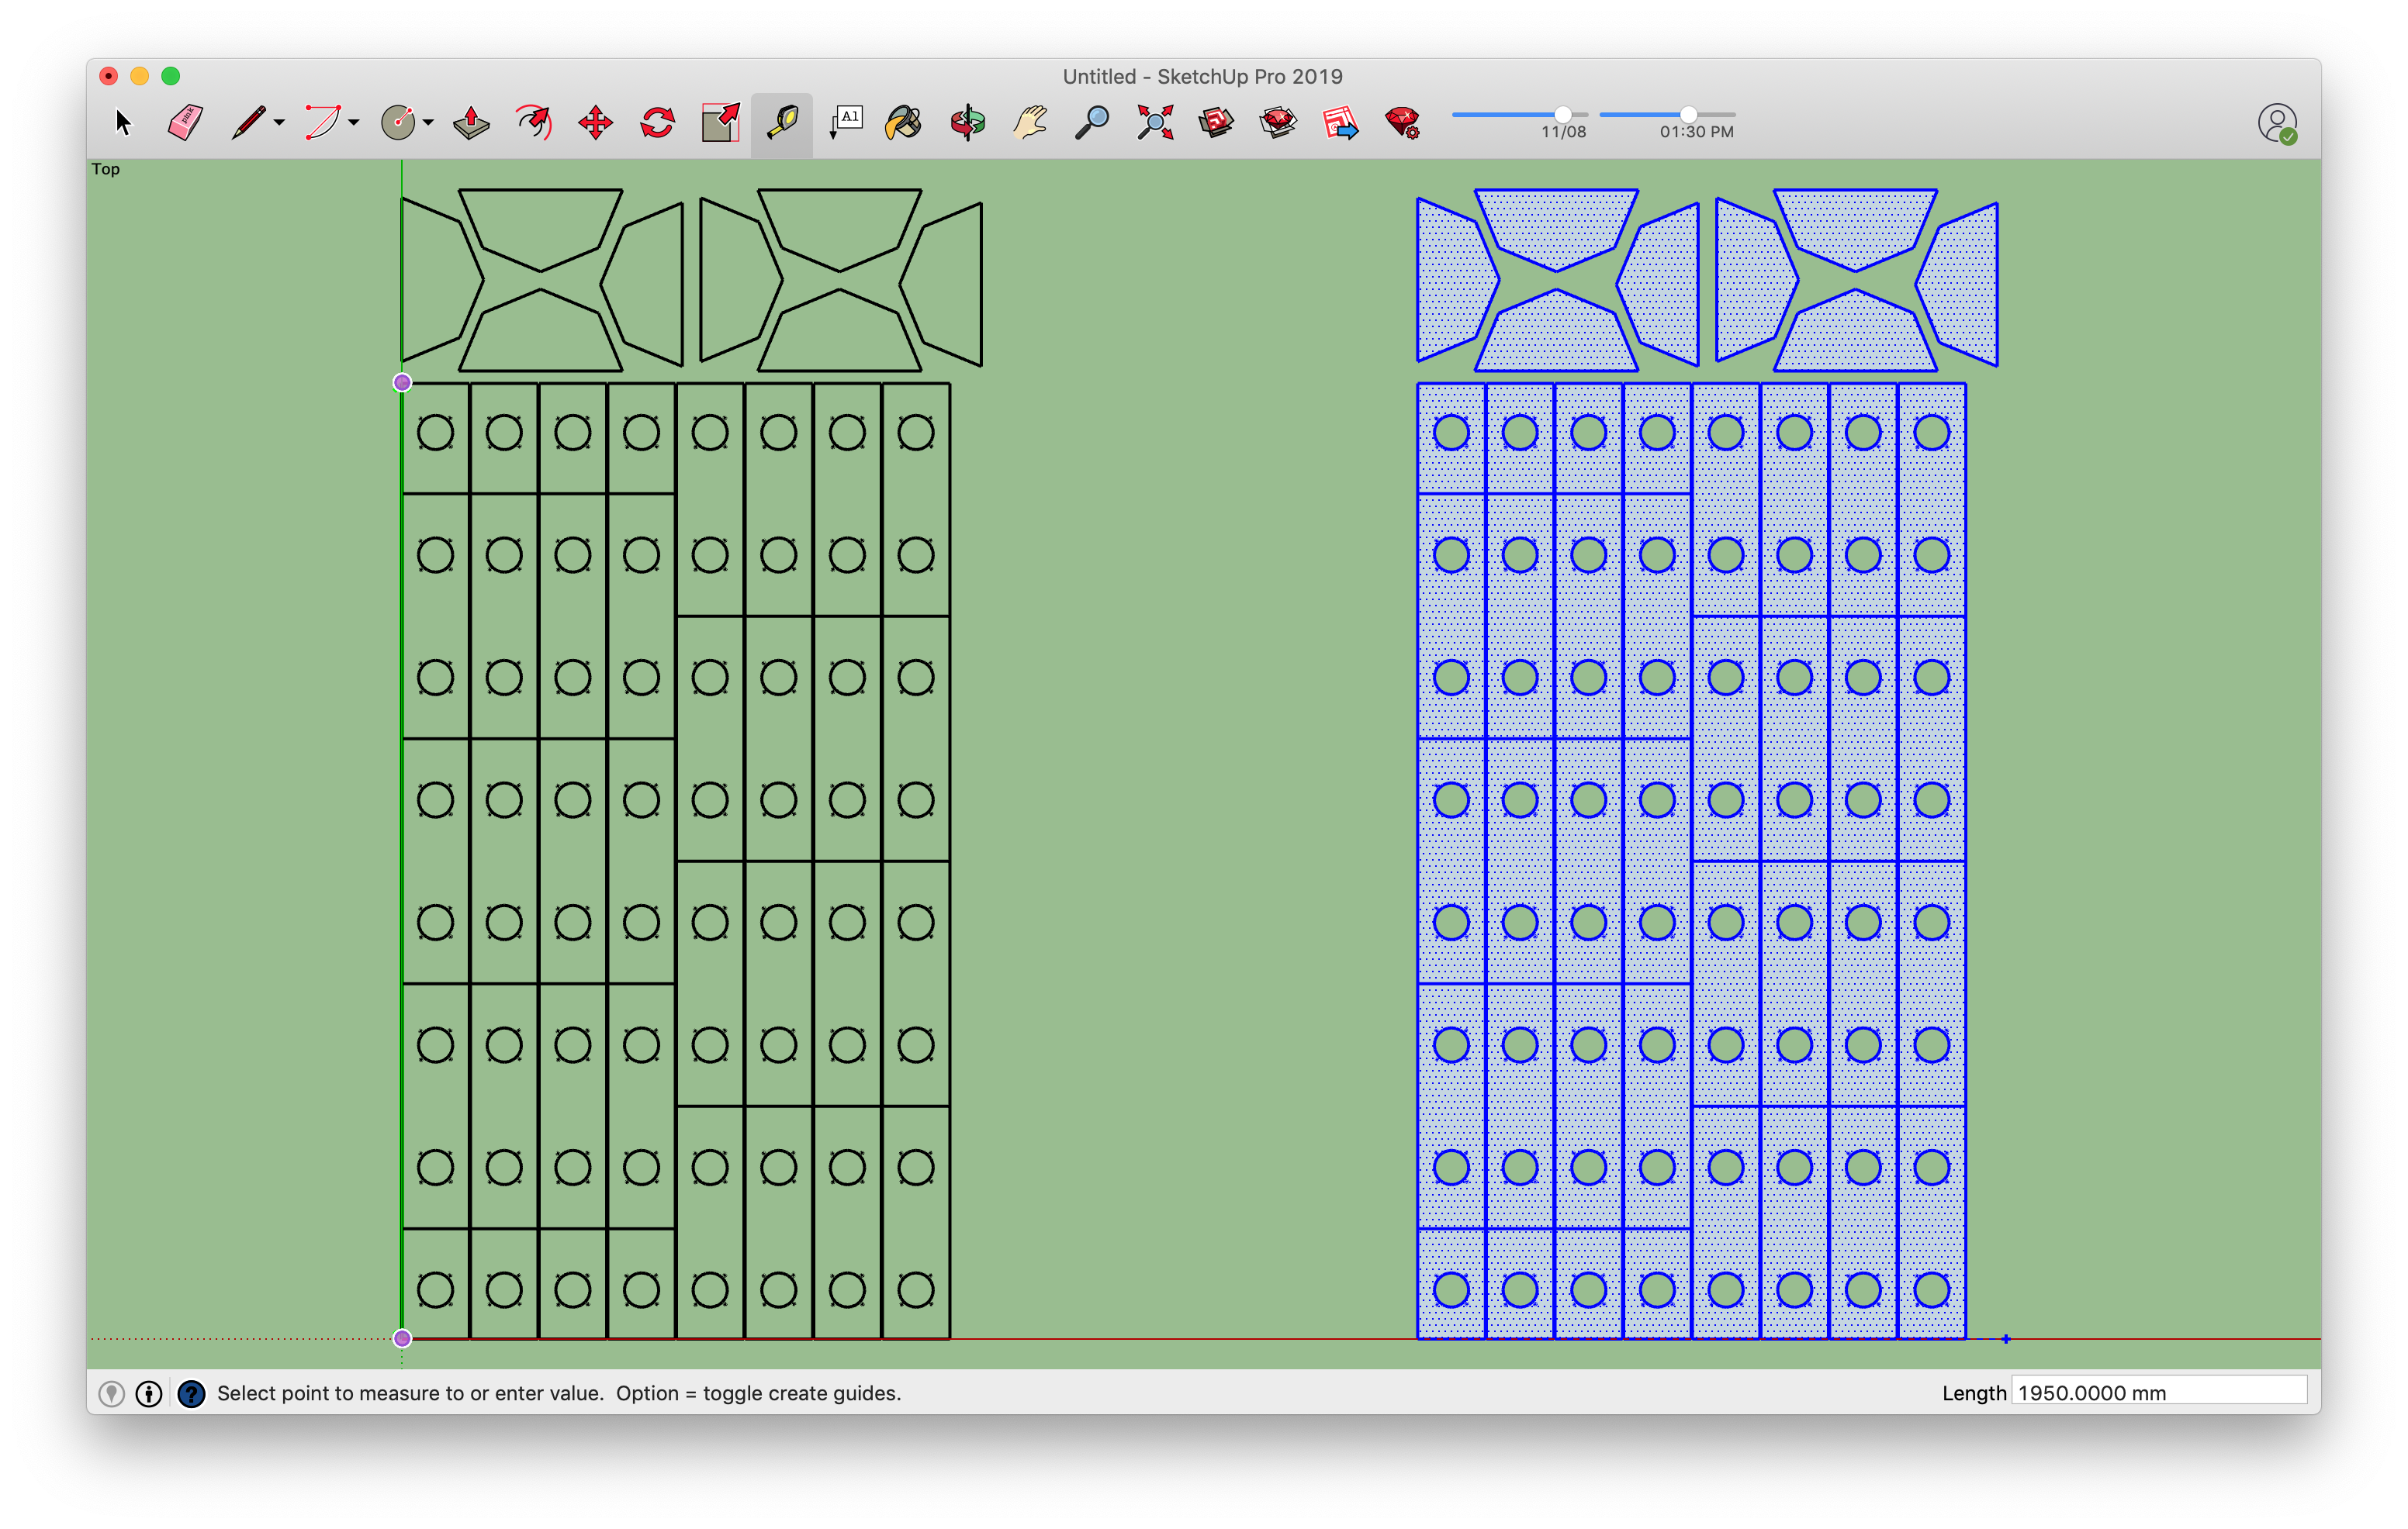Click the 'Length' label text
This screenshot has height=1529, width=2408.
1974,1393
